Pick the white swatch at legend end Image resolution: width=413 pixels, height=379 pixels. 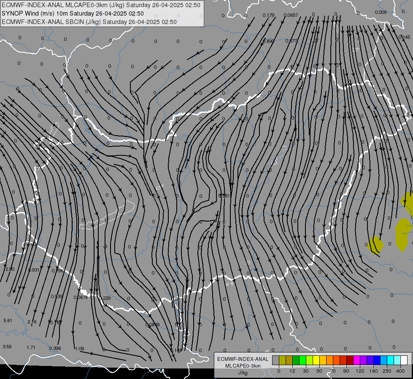tap(404, 360)
